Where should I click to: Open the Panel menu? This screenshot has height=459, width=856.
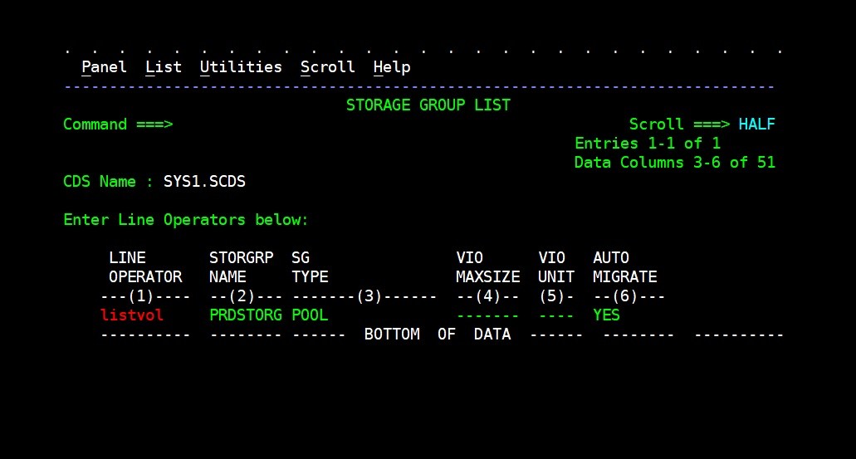coord(104,67)
